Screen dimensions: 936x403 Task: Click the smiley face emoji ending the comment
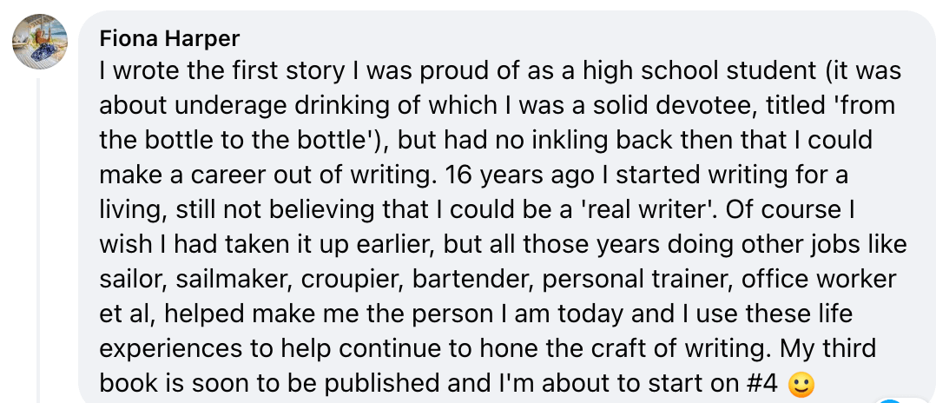click(801, 385)
